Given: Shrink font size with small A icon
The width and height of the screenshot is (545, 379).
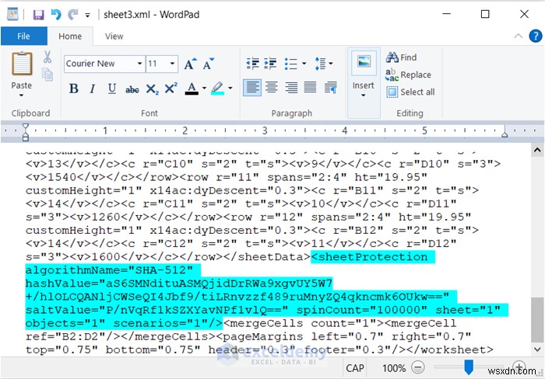Looking at the screenshot, I should tap(208, 64).
